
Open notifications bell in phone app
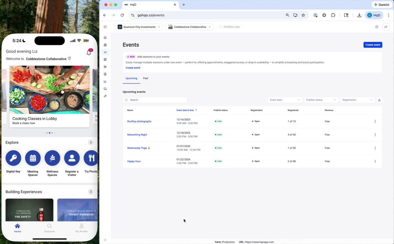89,52
